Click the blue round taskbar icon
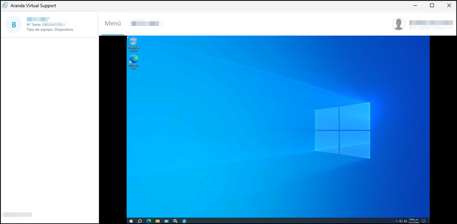Screen dimensions: 457x224 click(184, 221)
